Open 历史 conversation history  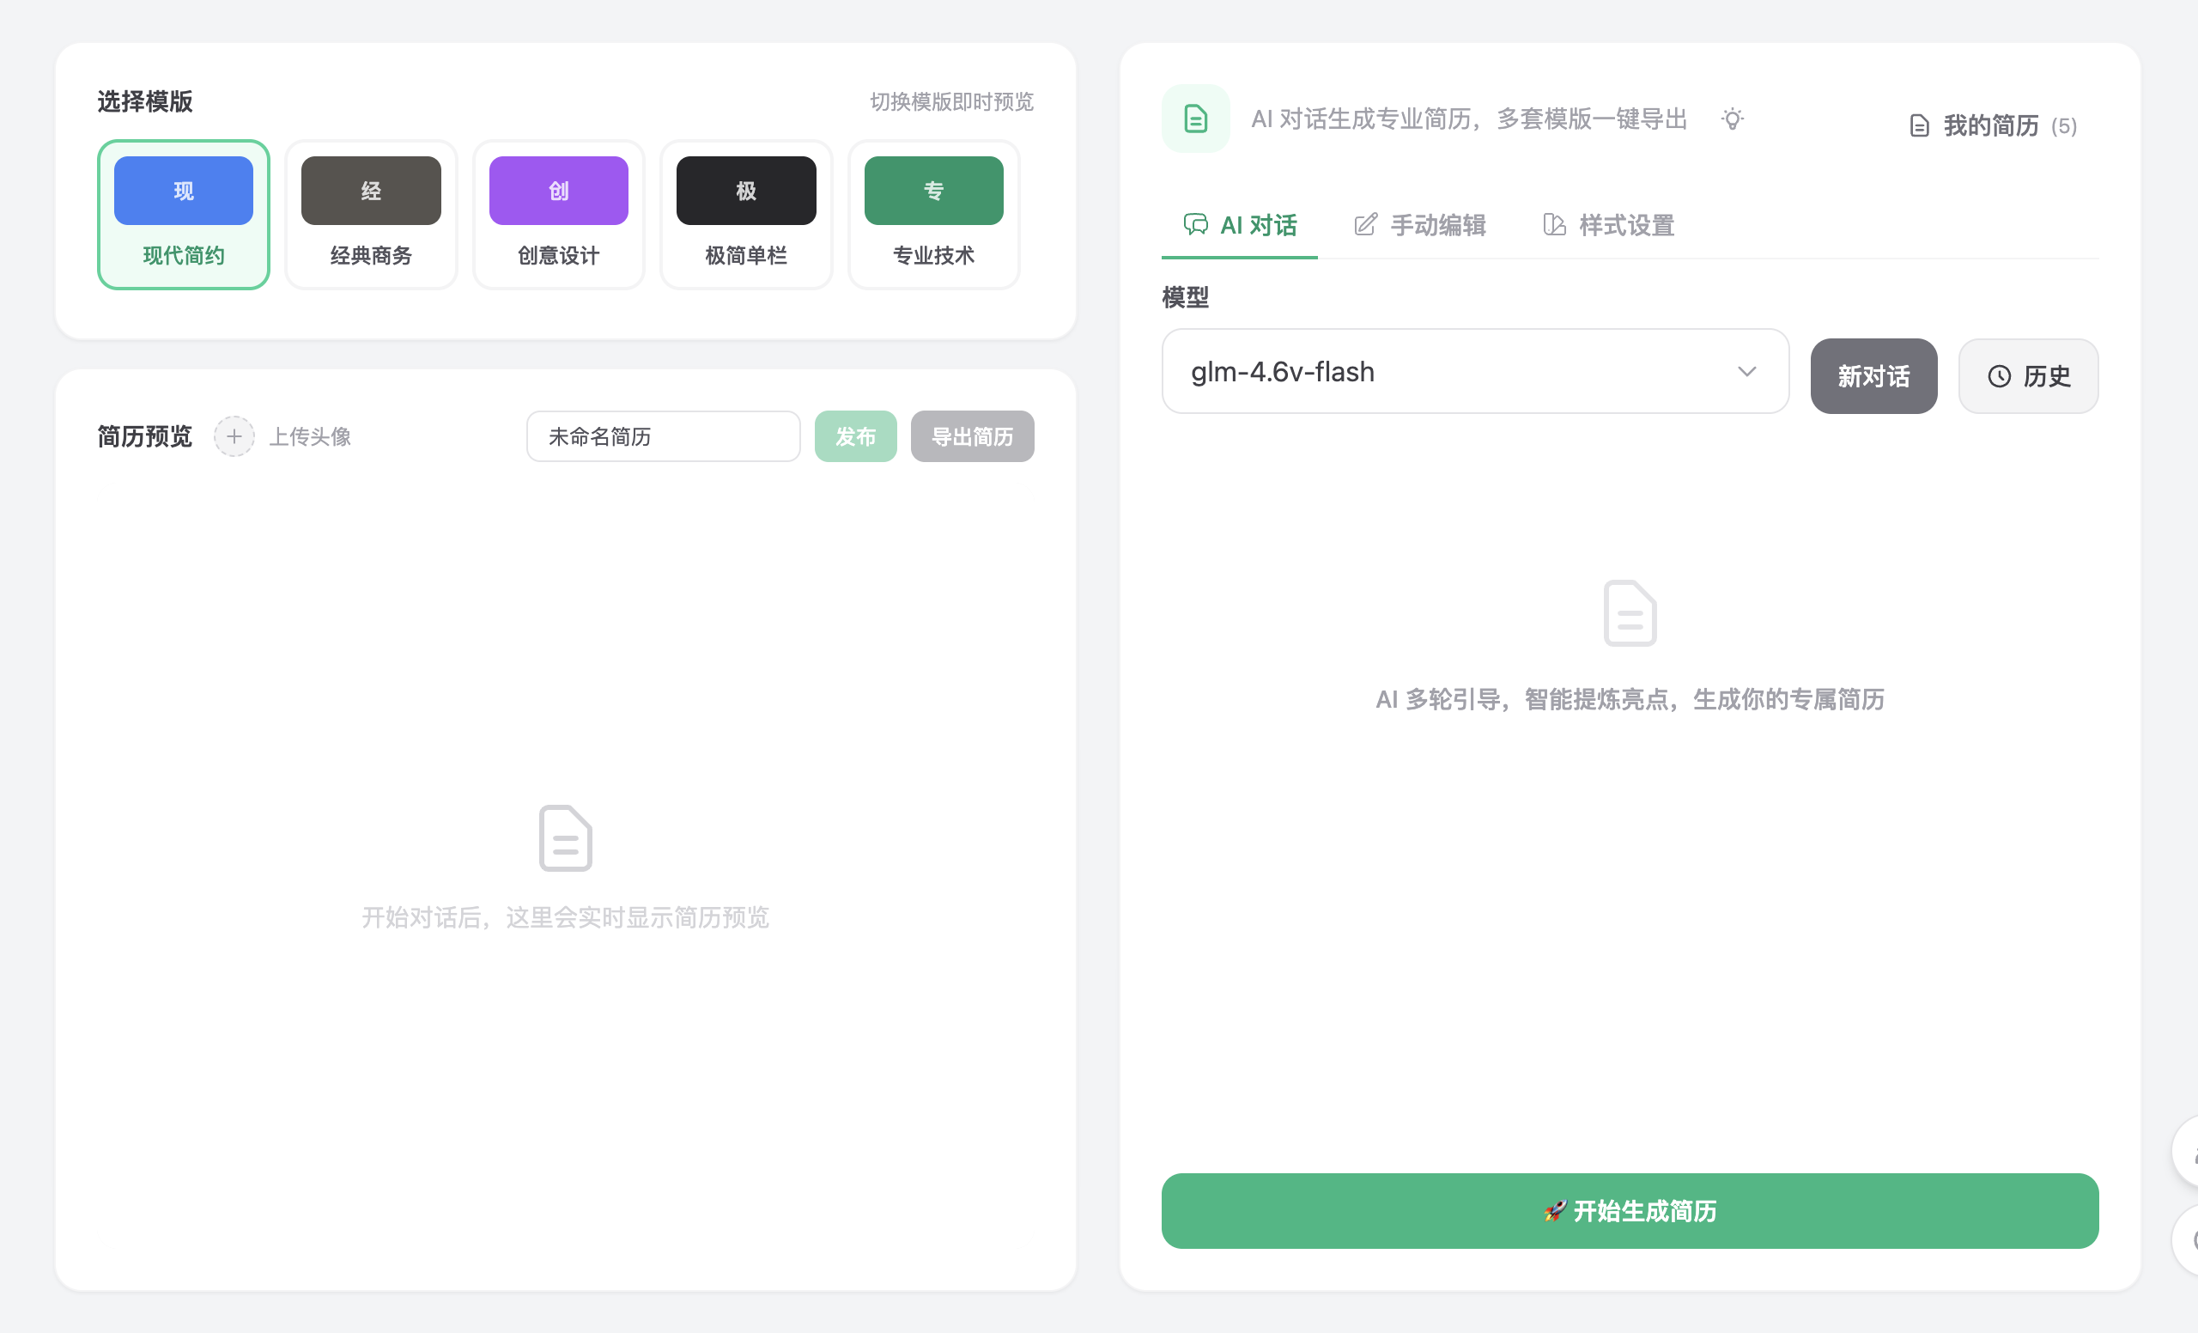(x=2028, y=375)
